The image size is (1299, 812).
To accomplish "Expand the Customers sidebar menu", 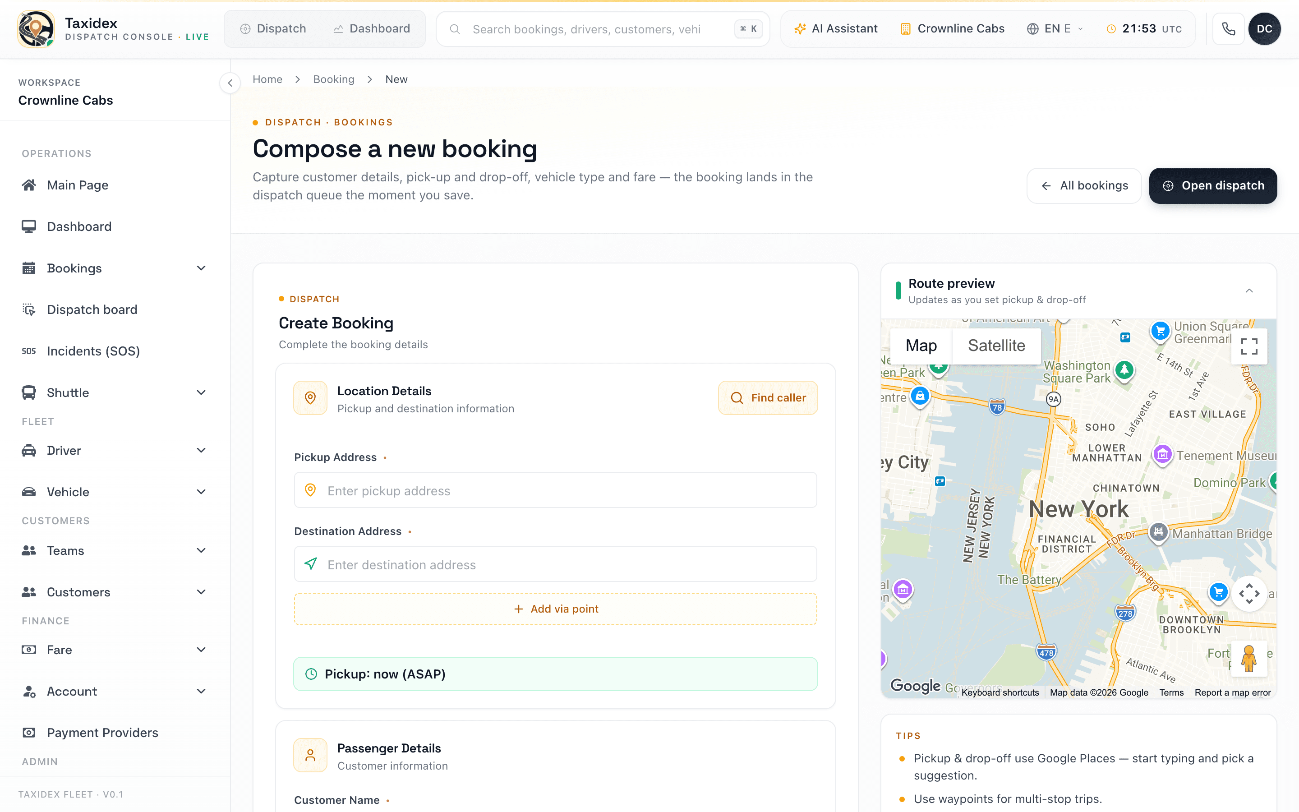I will coord(114,592).
